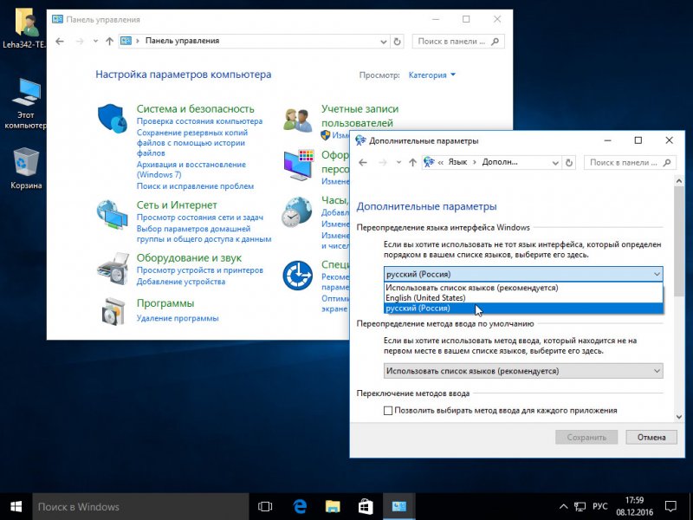The width and height of the screenshot is (693, 520).
Task: Open the notification center icon
Action: [x=670, y=506]
